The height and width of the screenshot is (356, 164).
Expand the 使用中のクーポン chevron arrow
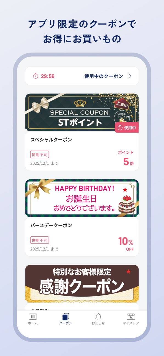(130, 76)
